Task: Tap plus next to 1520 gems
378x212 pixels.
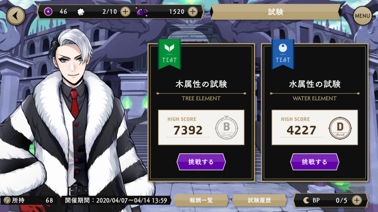Action: [193, 11]
